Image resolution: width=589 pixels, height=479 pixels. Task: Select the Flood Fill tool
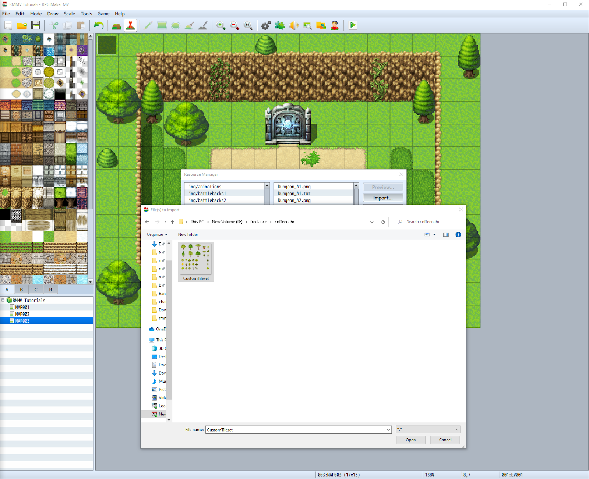point(189,25)
